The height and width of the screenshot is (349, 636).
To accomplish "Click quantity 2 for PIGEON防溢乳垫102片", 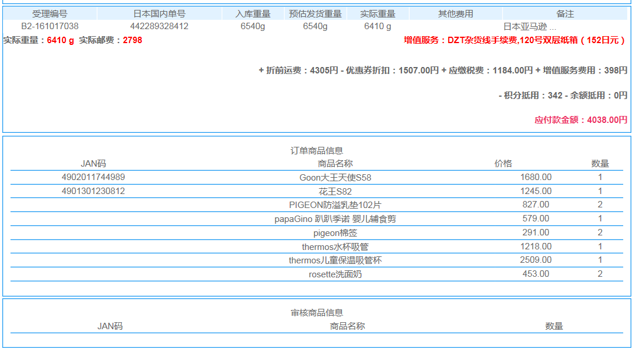I will click(x=600, y=205).
